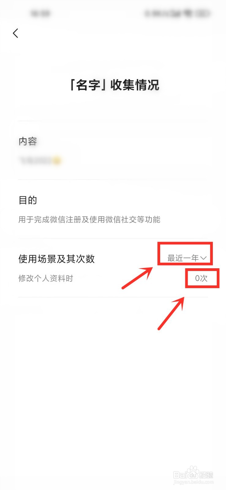Tap the 目的 section heading

coord(28,200)
